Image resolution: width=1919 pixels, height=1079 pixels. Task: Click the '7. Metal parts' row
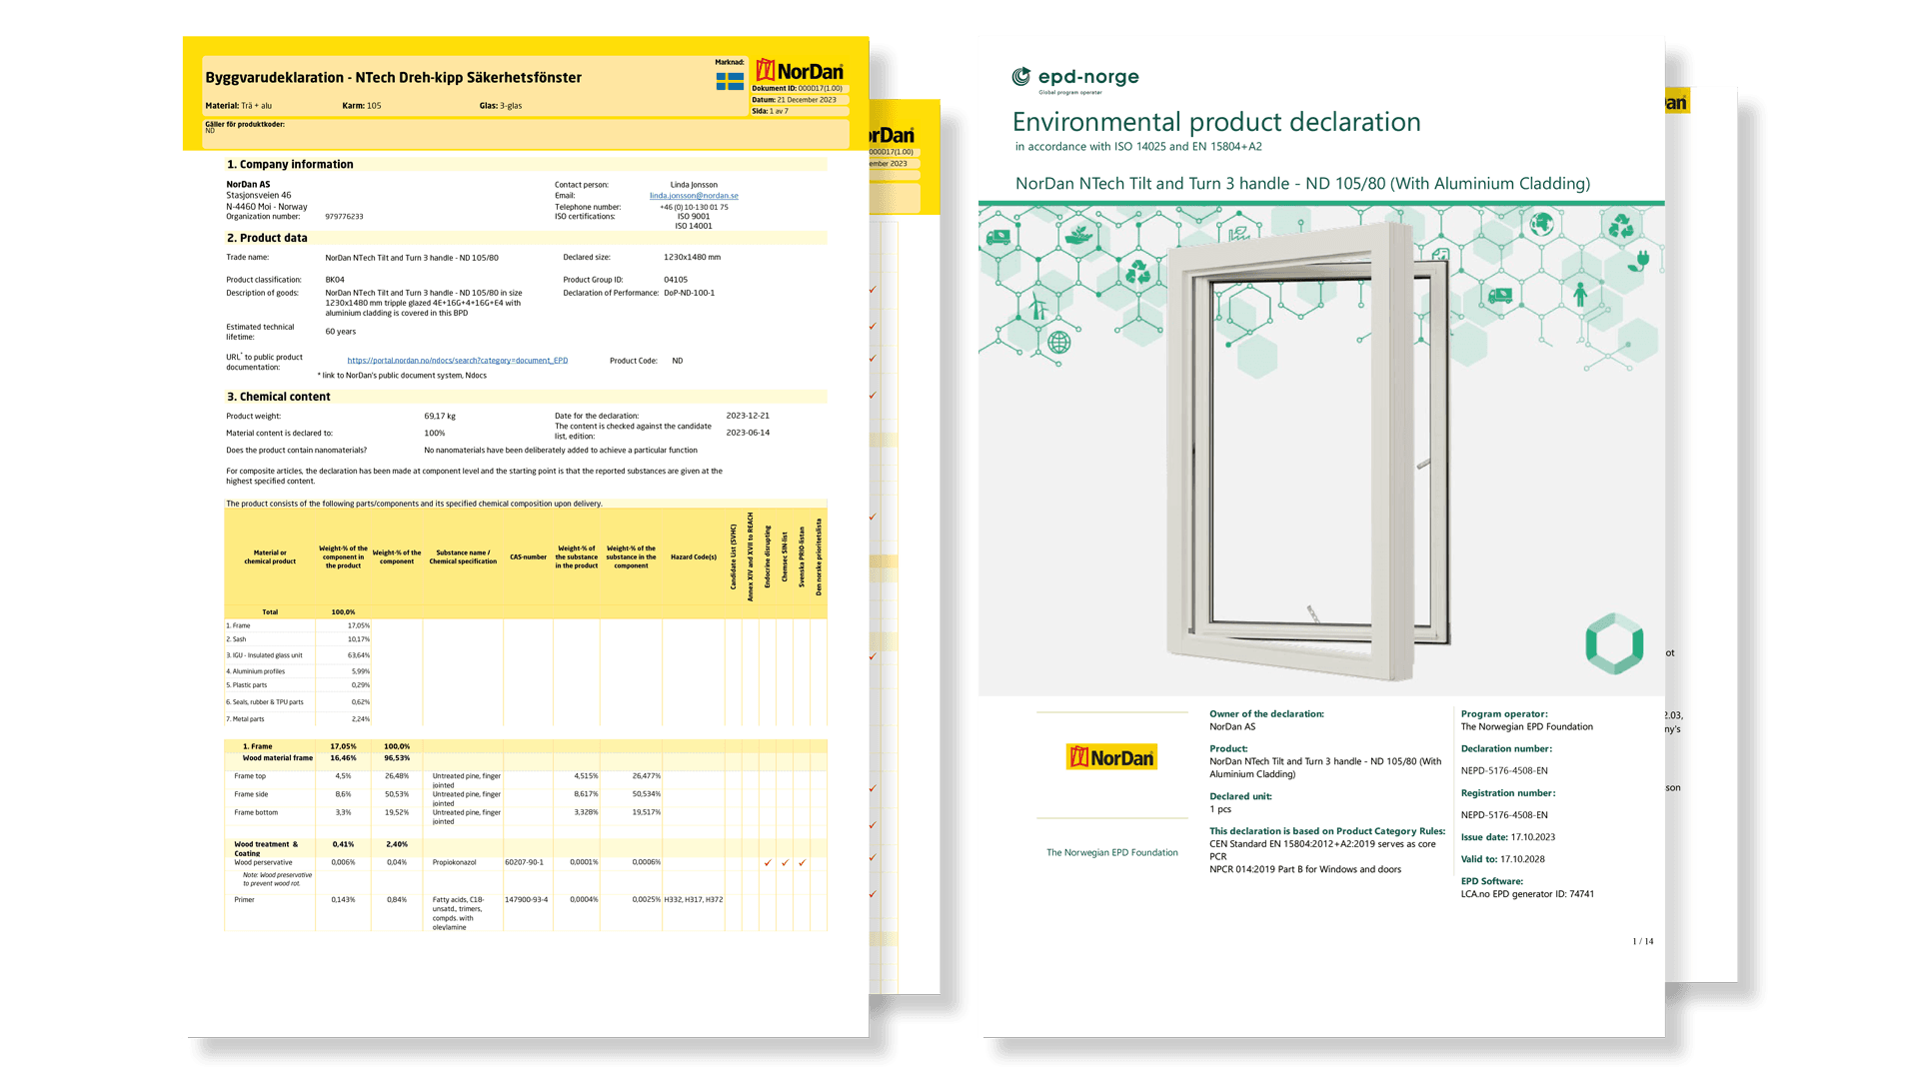pos(298,719)
